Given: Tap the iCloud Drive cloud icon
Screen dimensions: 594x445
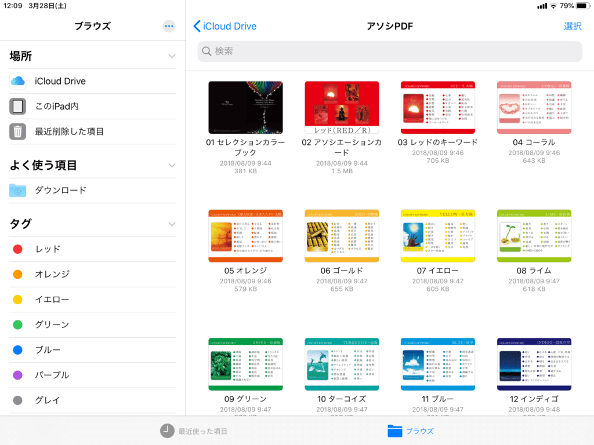Looking at the screenshot, I should pos(18,81).
